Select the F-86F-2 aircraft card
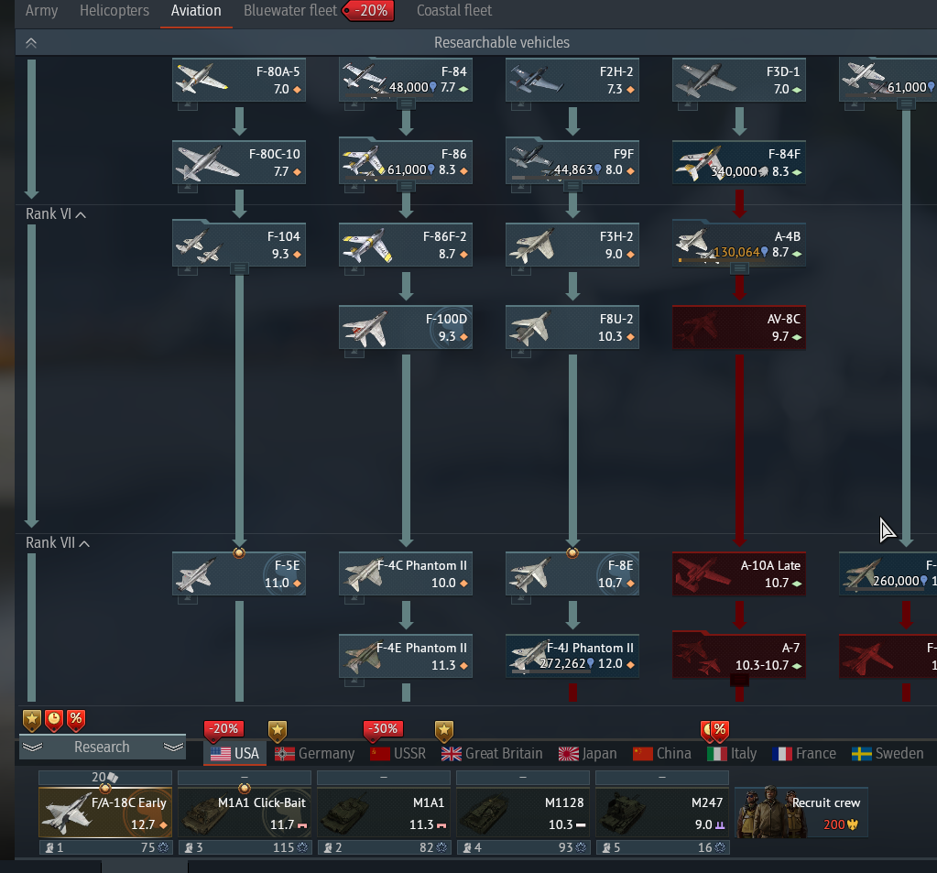 (406, 245)
